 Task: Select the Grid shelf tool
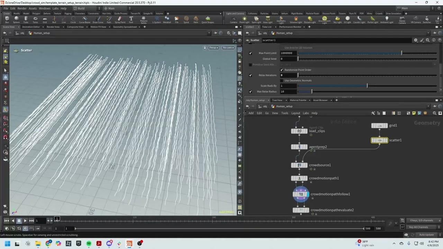point(45,20)
